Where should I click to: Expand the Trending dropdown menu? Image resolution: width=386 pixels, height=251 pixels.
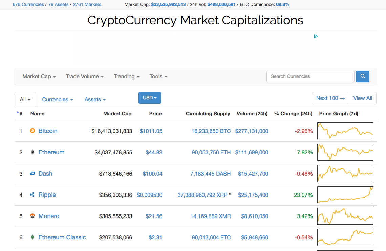[x=127, y=77]
